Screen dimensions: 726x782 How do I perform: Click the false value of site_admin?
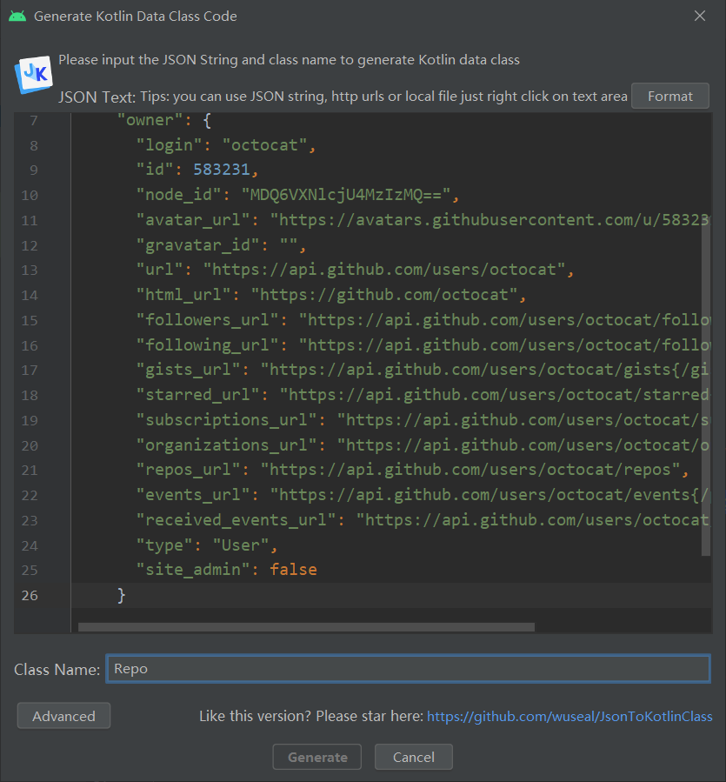pos(293,570)
